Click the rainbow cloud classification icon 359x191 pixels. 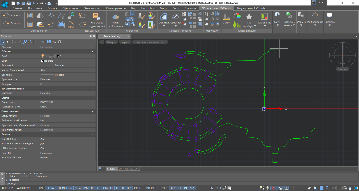[x=237, y=16]
